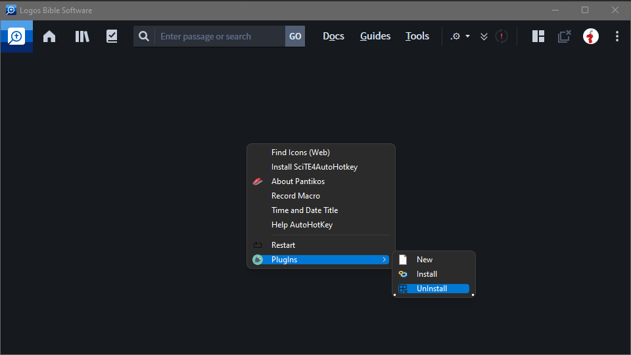
Task: Click the Install gears icon
Action: [403, 274]
